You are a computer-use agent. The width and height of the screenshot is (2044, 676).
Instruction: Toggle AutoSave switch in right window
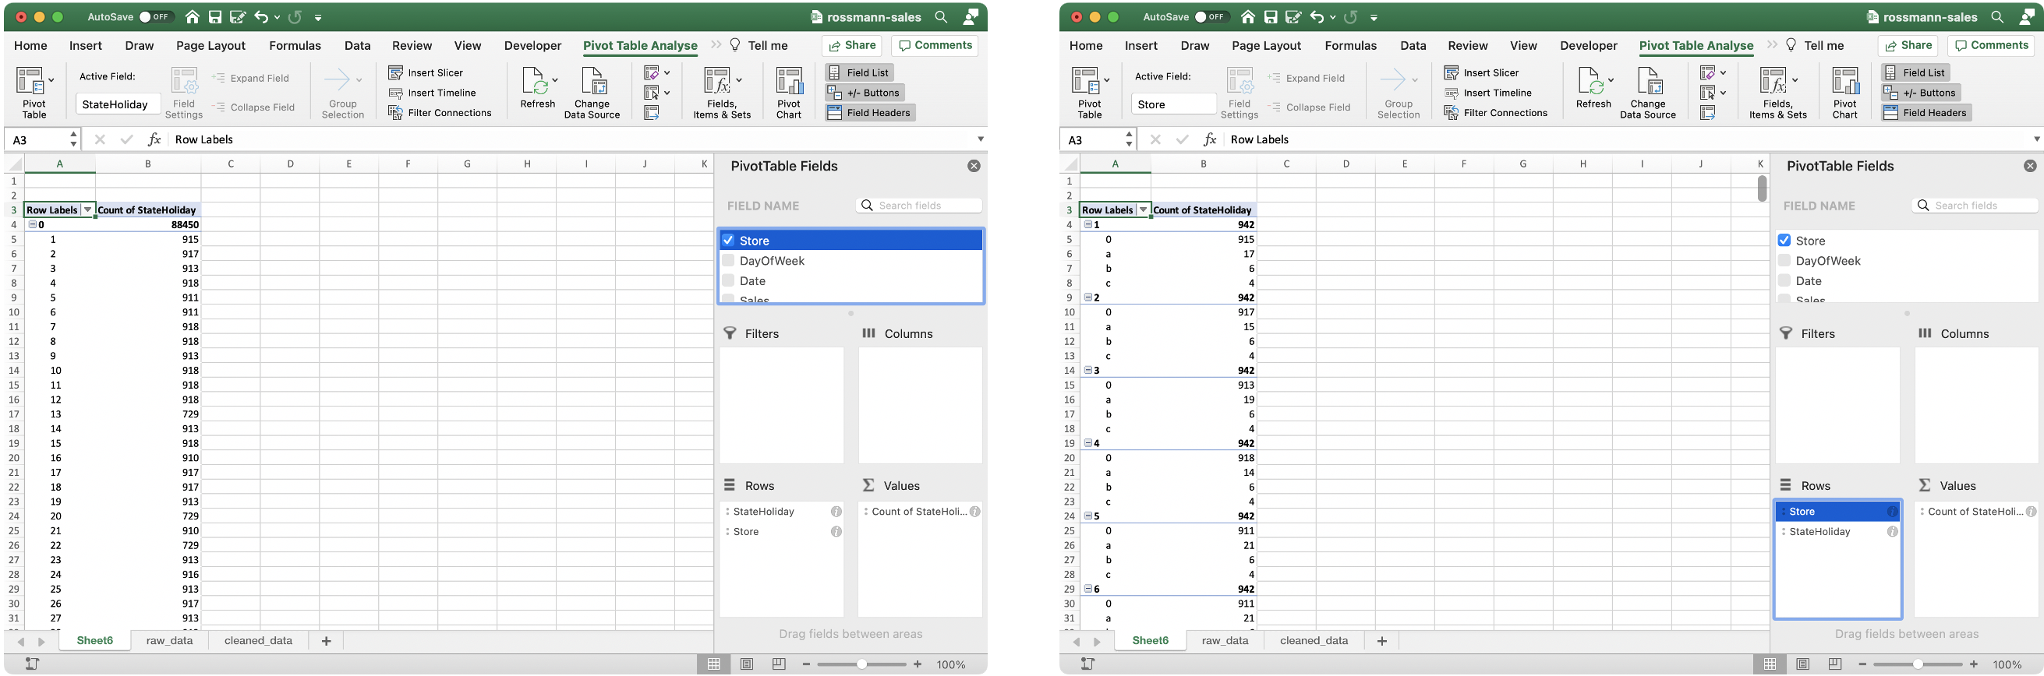[x=1211, y=16]
